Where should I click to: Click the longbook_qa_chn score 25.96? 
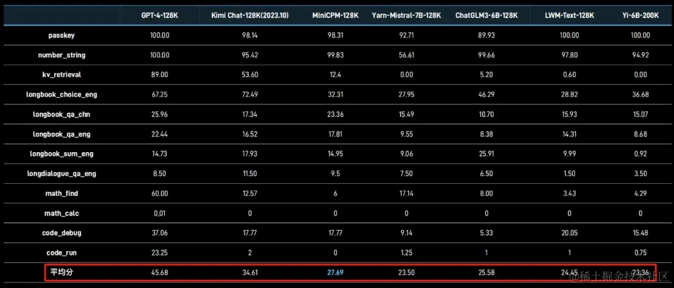coord(160,115)
